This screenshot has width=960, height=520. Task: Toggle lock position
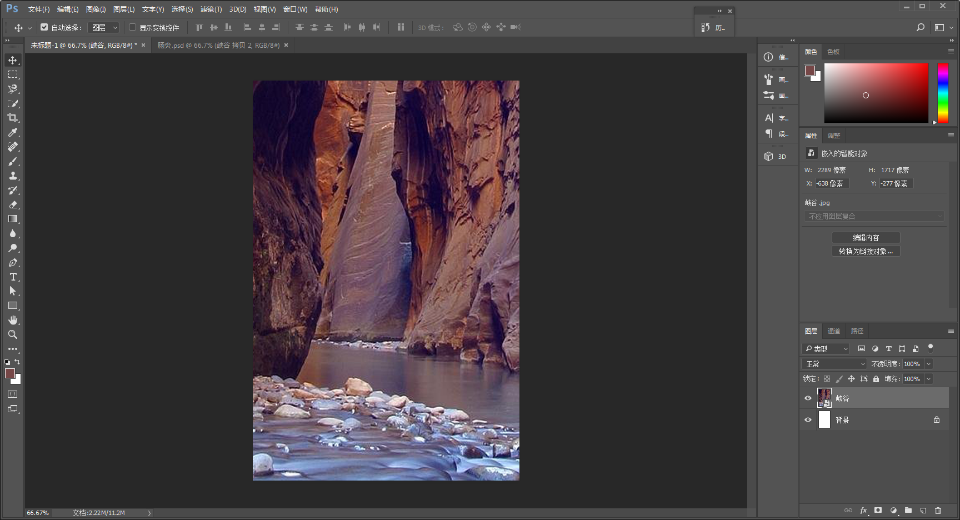click(851, 379)
